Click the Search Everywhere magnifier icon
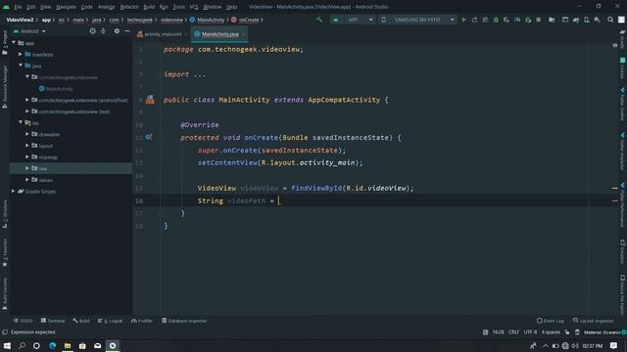Image resolution: width=627 pixels, height=352 pixels. [x=610, y=20]
